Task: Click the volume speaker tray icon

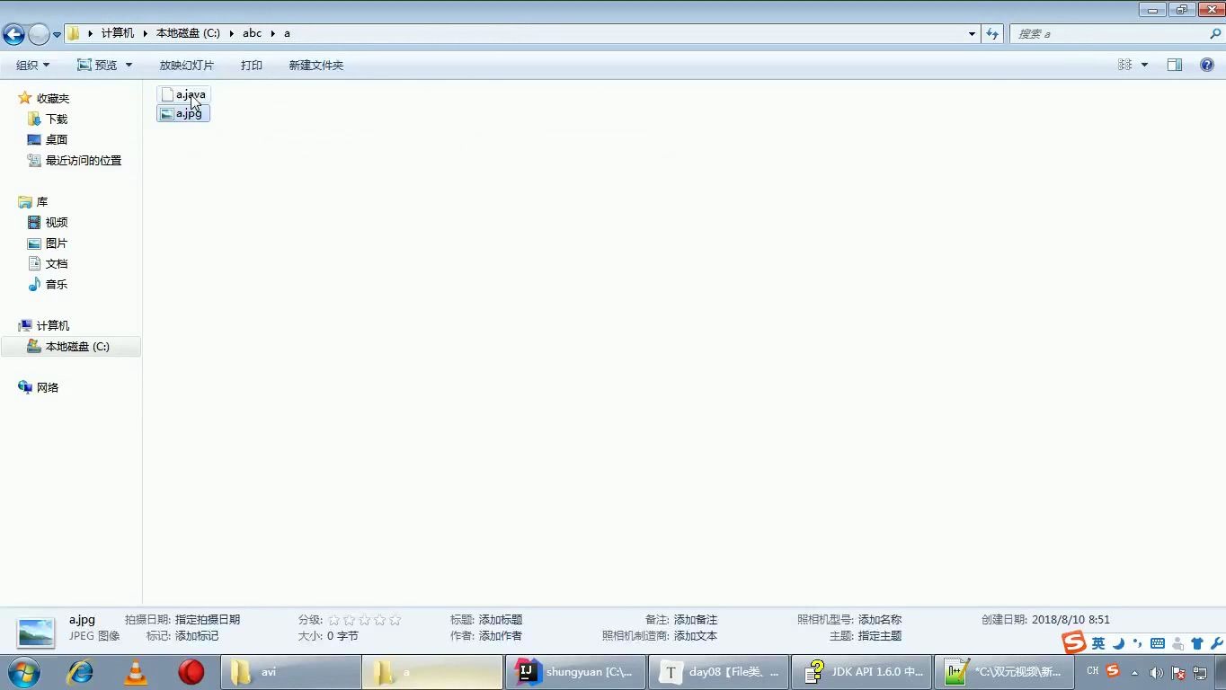Action: point(1157,672)
